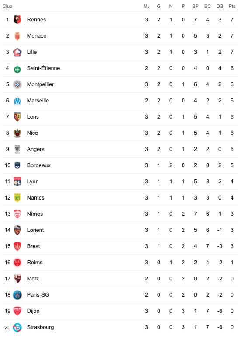Image resolution: width=238 pixels, height=340 pixels.
Task: Click the MJ column header
Action: point(146,6)
